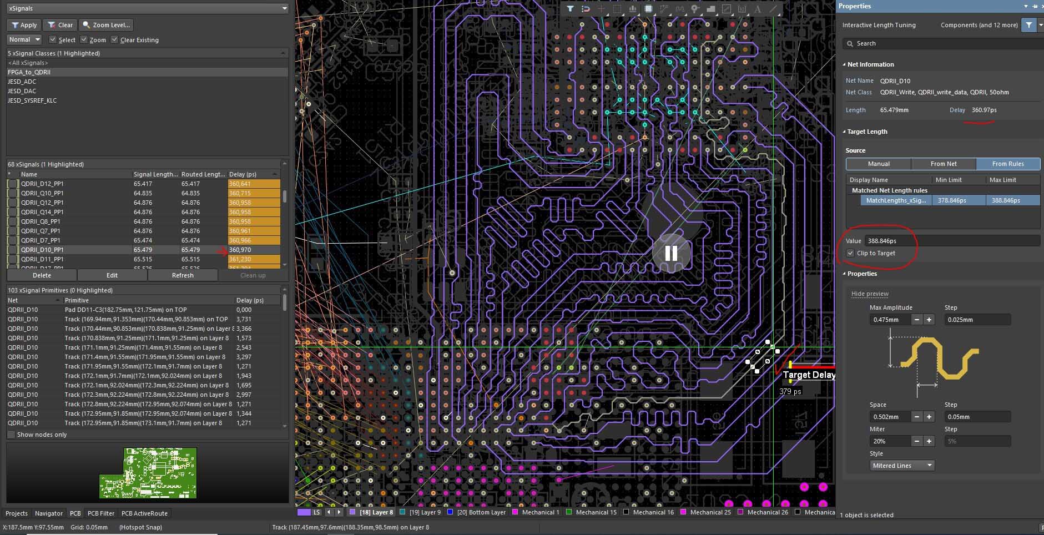The width and height of the screenshot is (1044, 535).
Task: Click the pause overlay button on the canvas
Action: (x=670, y=253)
